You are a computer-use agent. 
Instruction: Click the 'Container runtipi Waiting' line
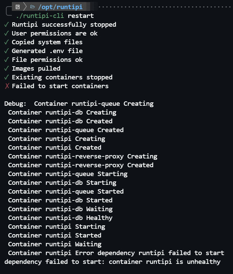pyautogui.click(x=55, y=244)
